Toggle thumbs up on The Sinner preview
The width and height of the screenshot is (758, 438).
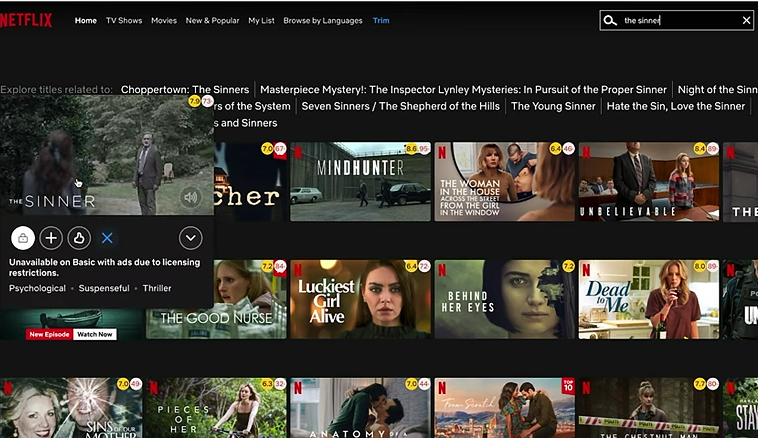click(79, 238)
